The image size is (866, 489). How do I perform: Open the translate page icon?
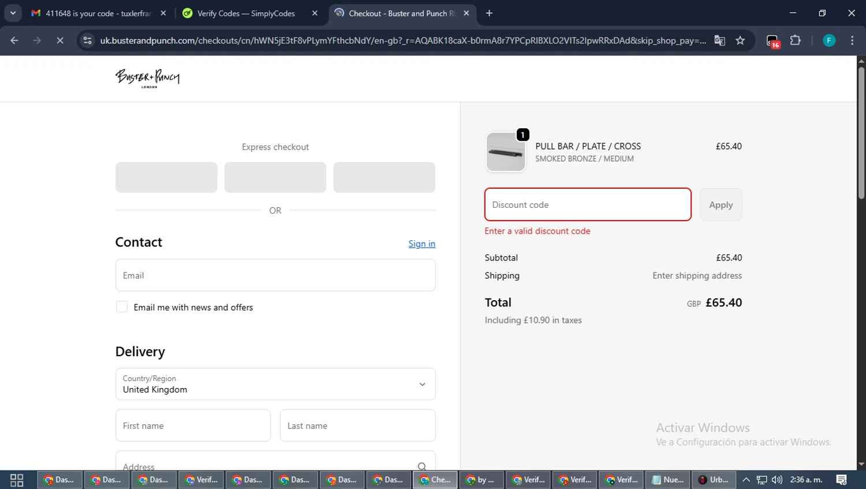pos(719,40)
